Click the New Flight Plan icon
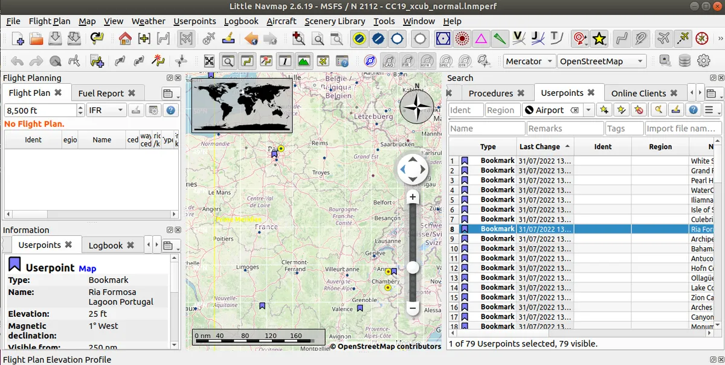Image resolution: width=725 pixels, height=365 pixels. pos(18,39)
